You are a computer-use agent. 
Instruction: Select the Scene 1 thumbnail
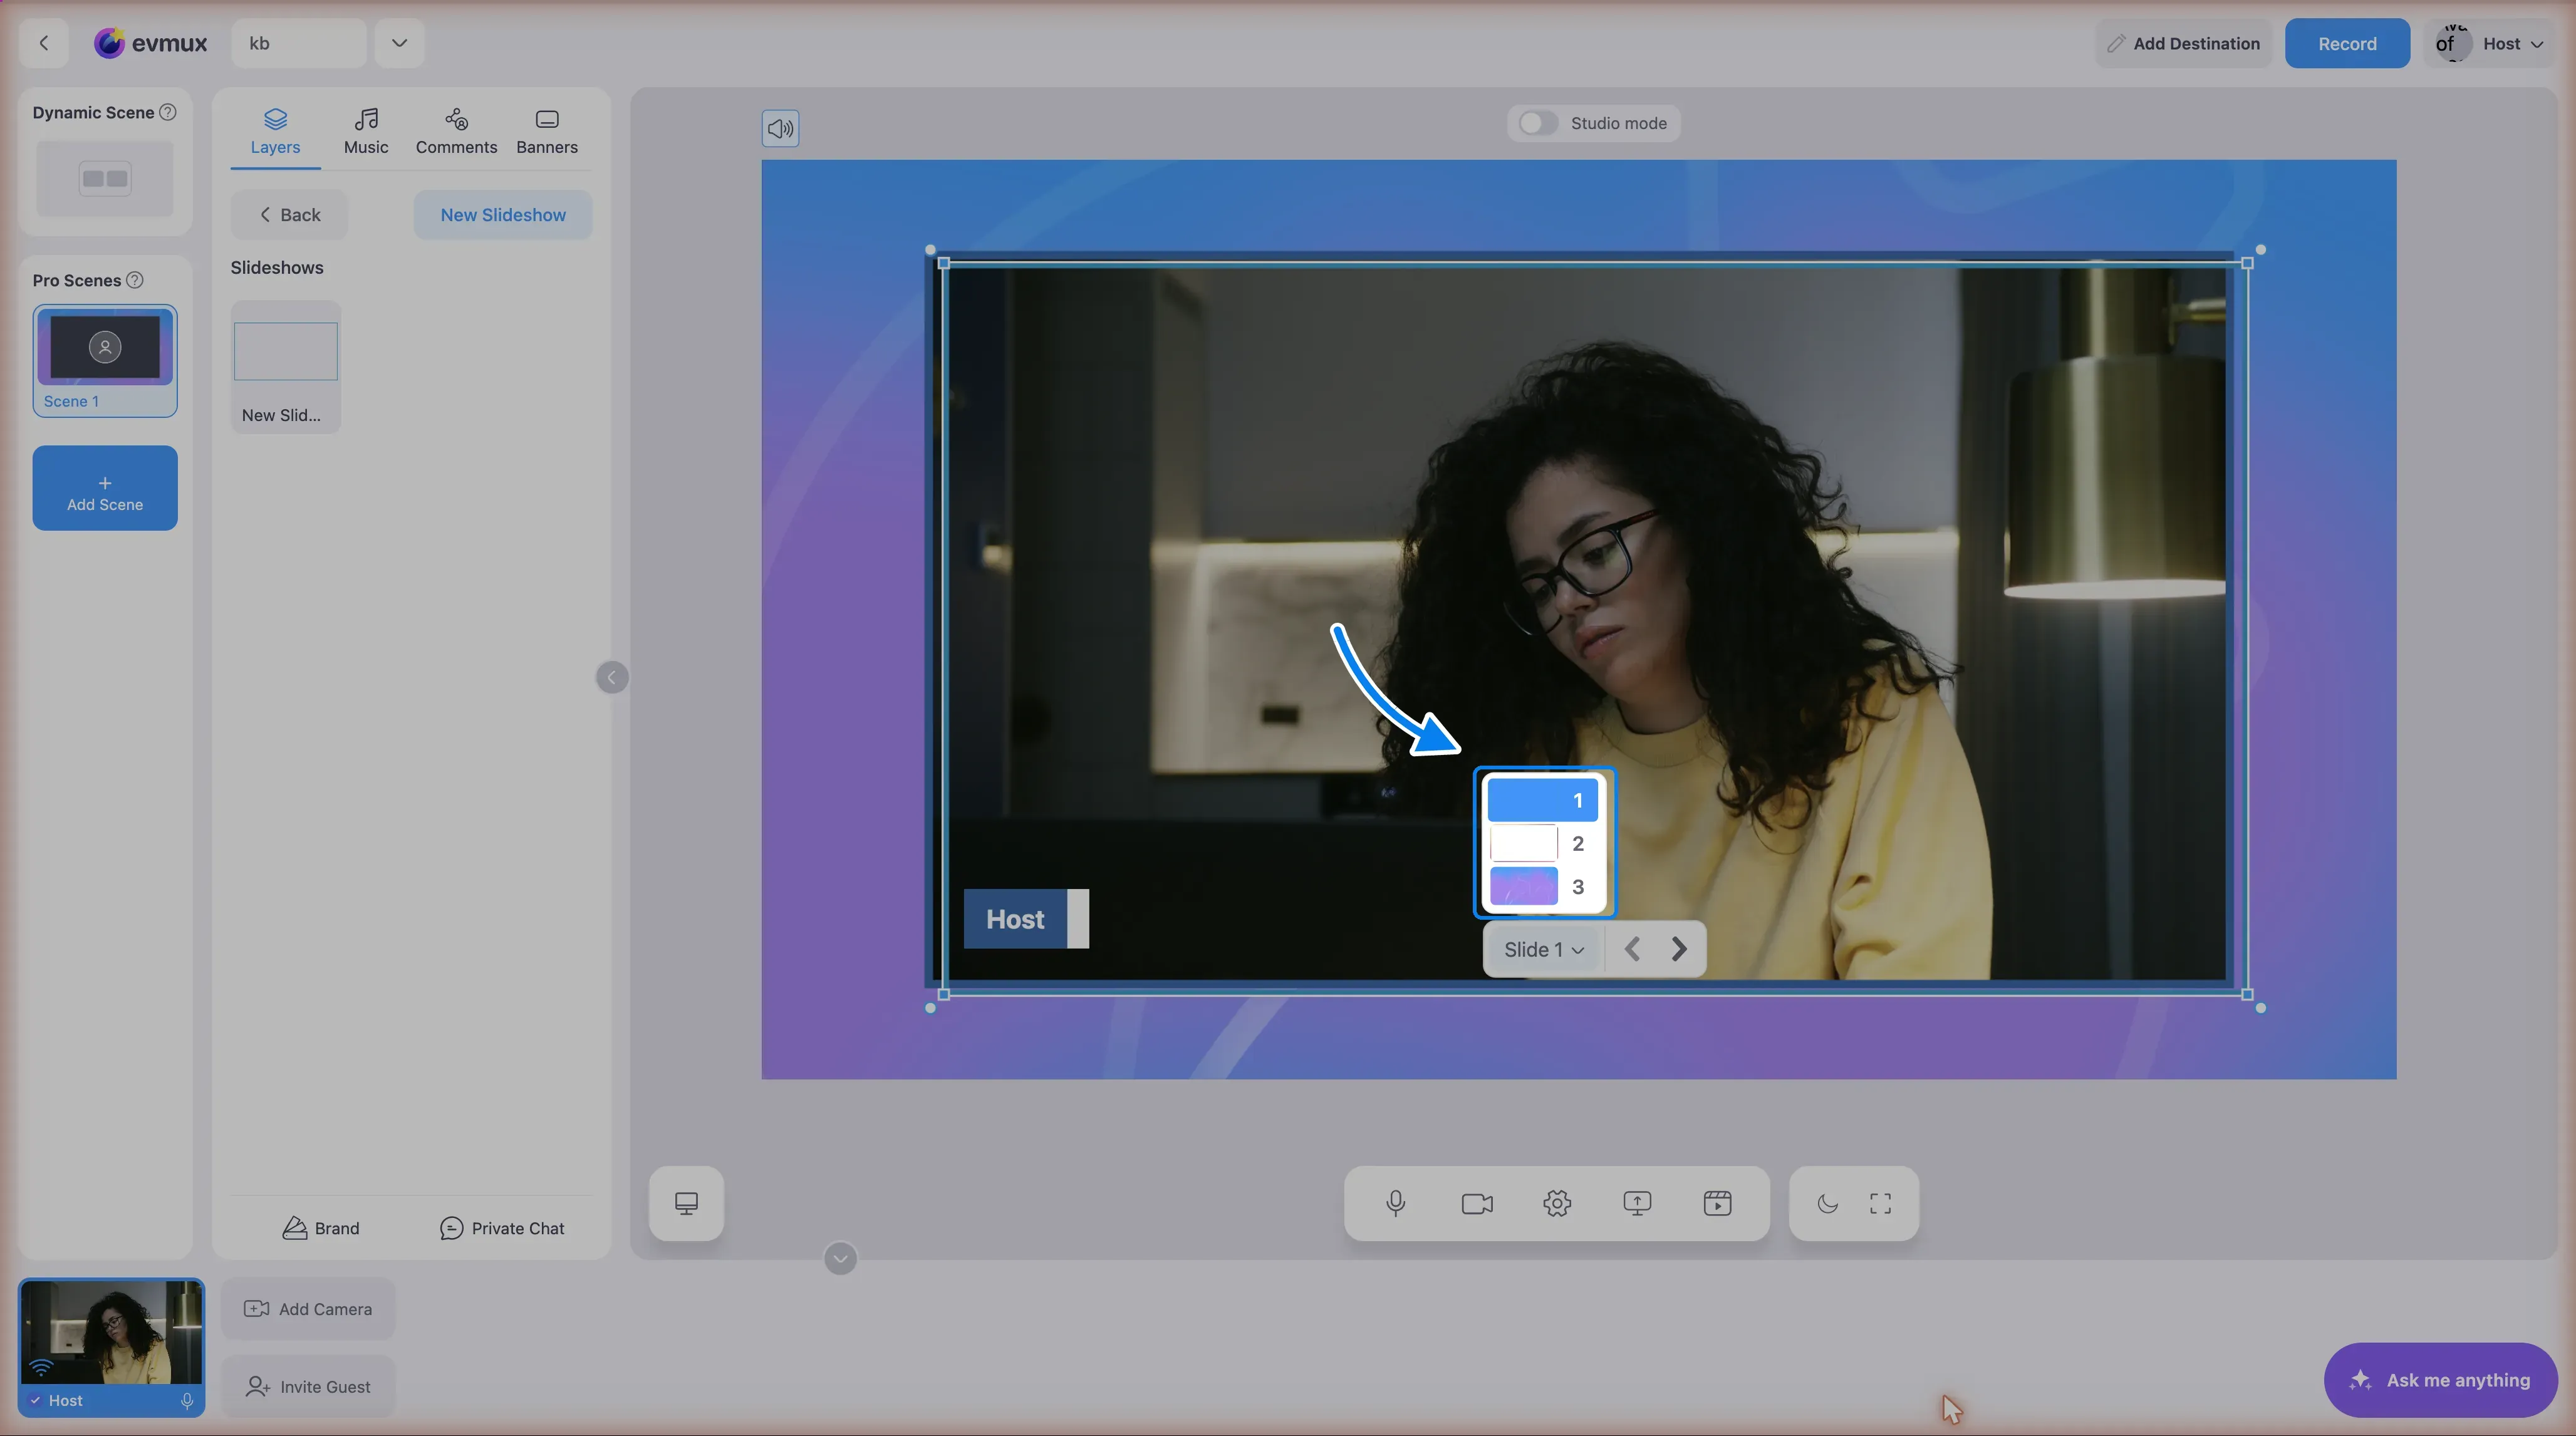[105, 360]
